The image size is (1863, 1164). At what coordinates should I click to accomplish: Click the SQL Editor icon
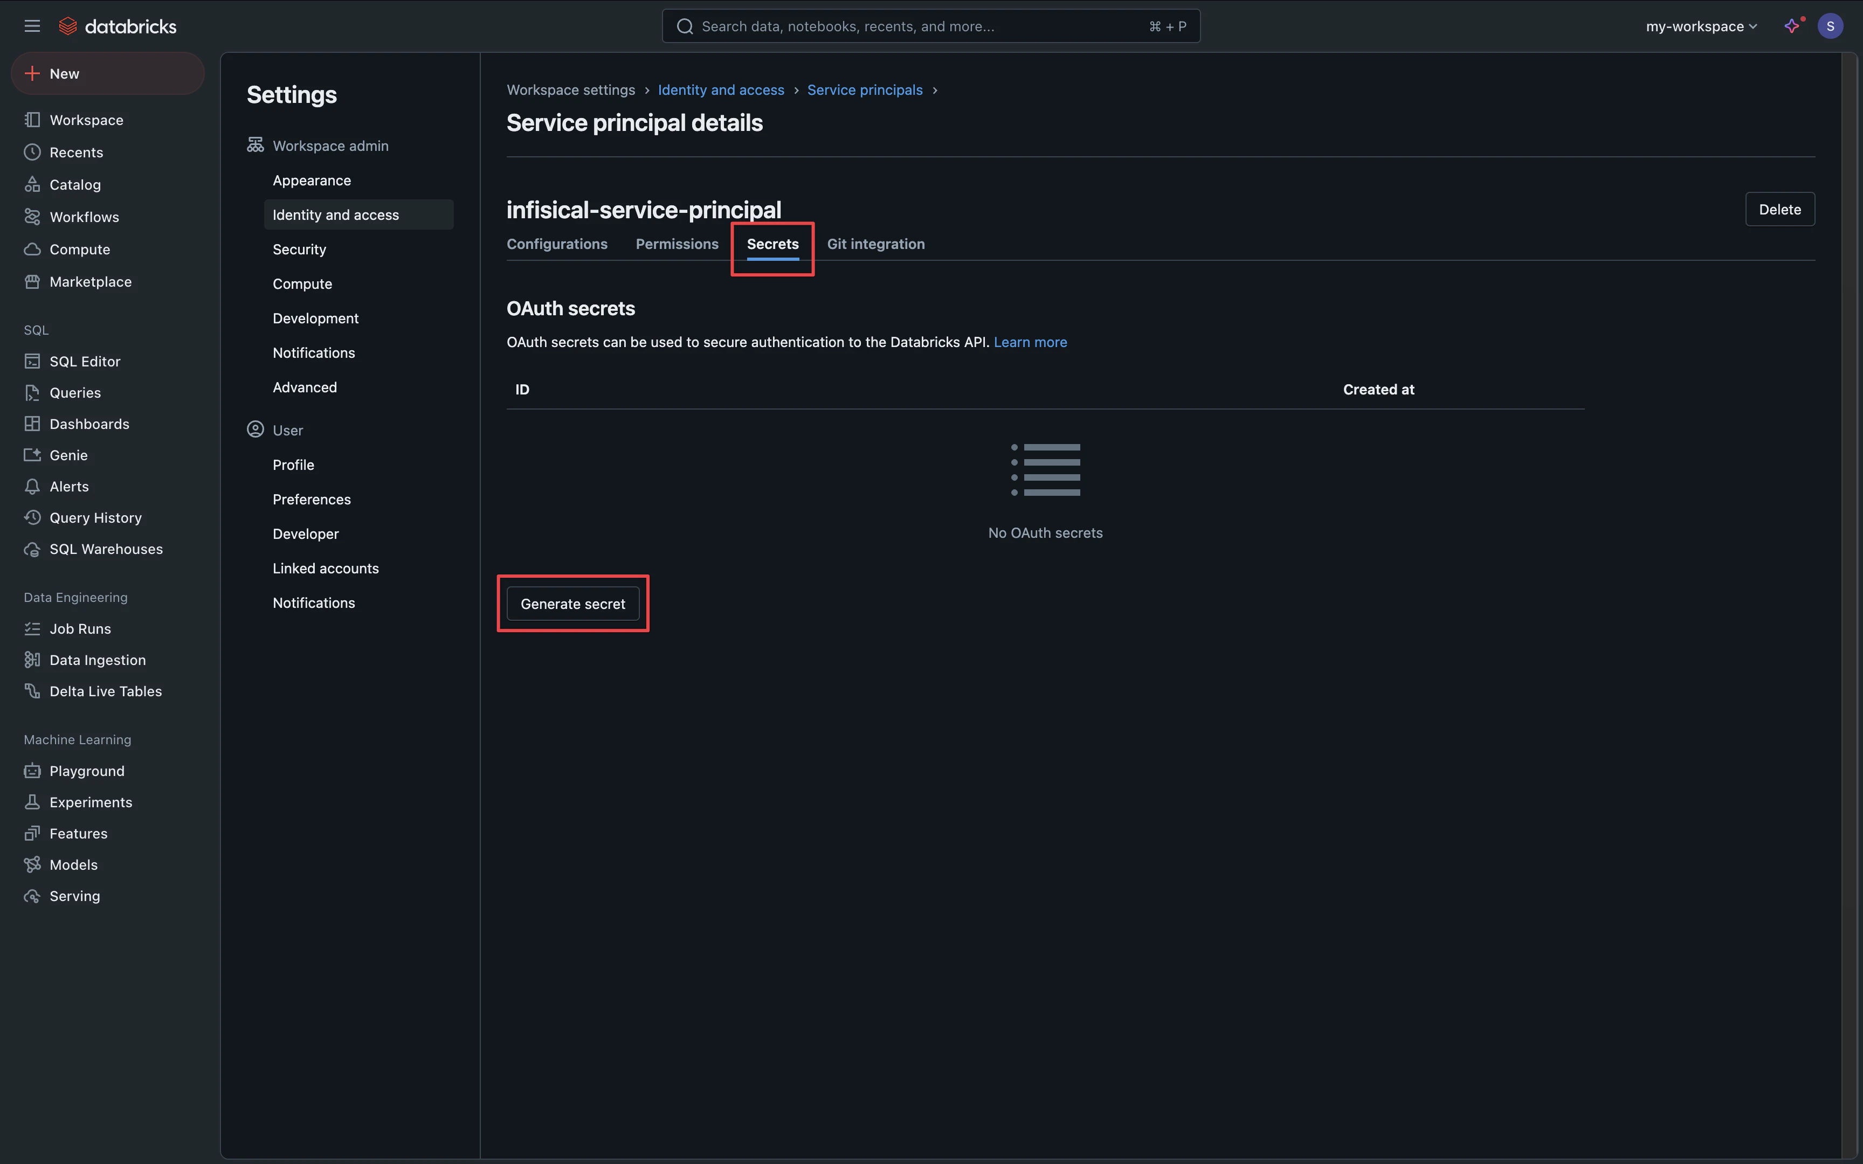click(x=32, y=361)
